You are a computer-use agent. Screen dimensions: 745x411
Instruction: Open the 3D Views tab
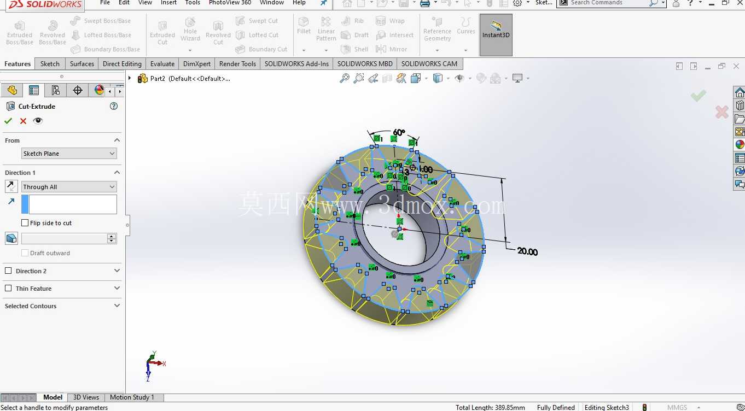click(86, 397)
